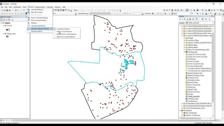Choose the Drawing toolbar Select Elements pointer
224x126 pixels.
pos(153,13)
